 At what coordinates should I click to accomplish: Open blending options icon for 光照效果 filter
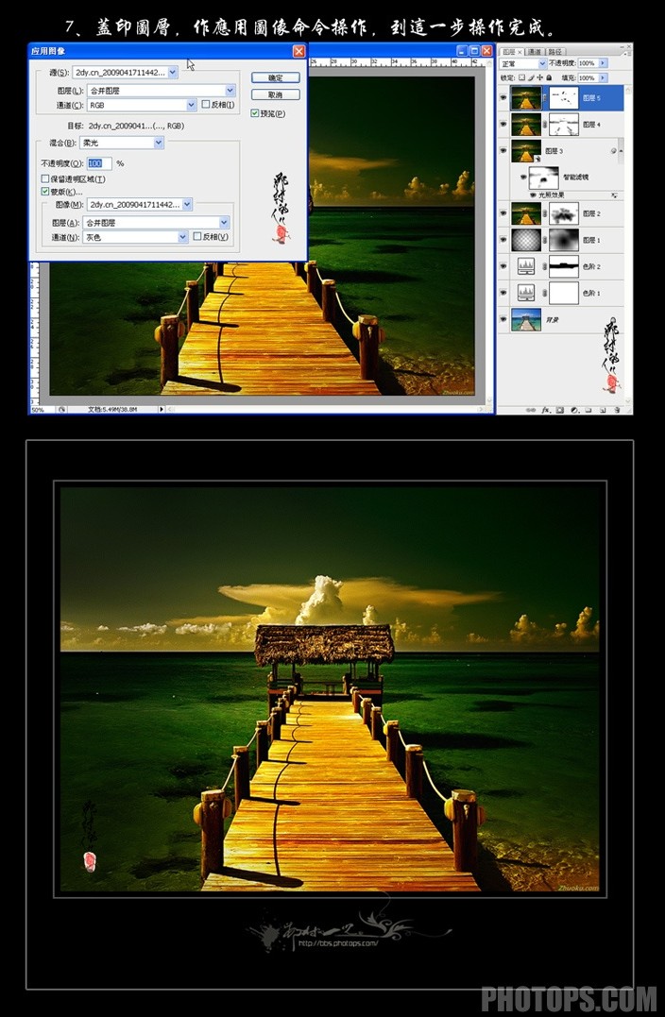pos(614,195)
